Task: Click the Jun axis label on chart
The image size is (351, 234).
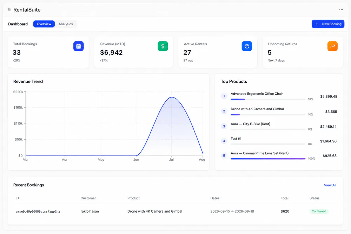Action: (x=136, y=160)
